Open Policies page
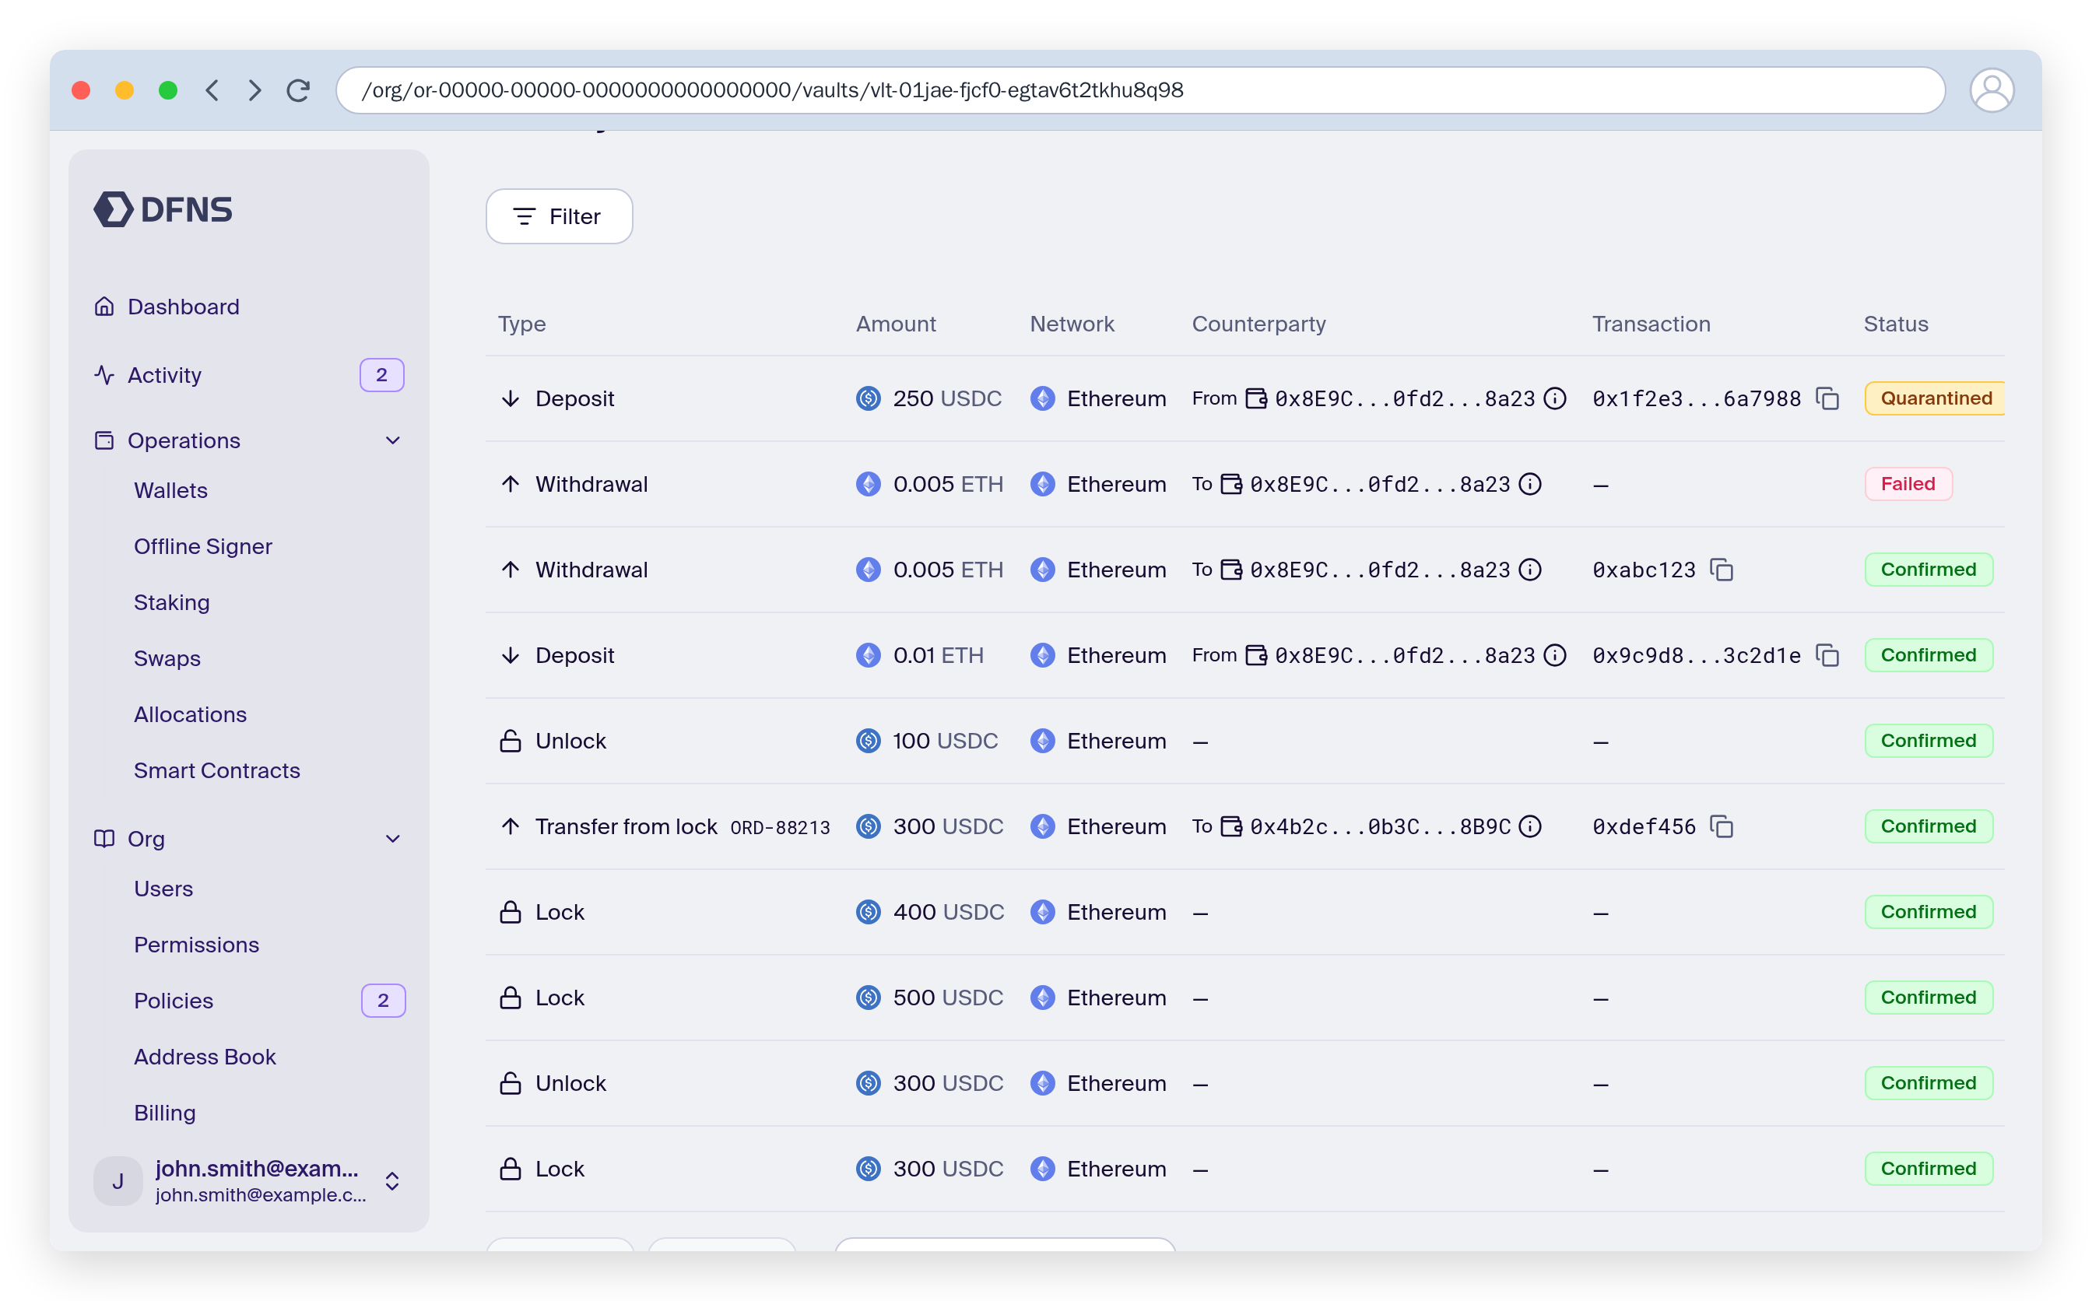The width and height of the screenshot is (2092, 1301). [173, 1001]
